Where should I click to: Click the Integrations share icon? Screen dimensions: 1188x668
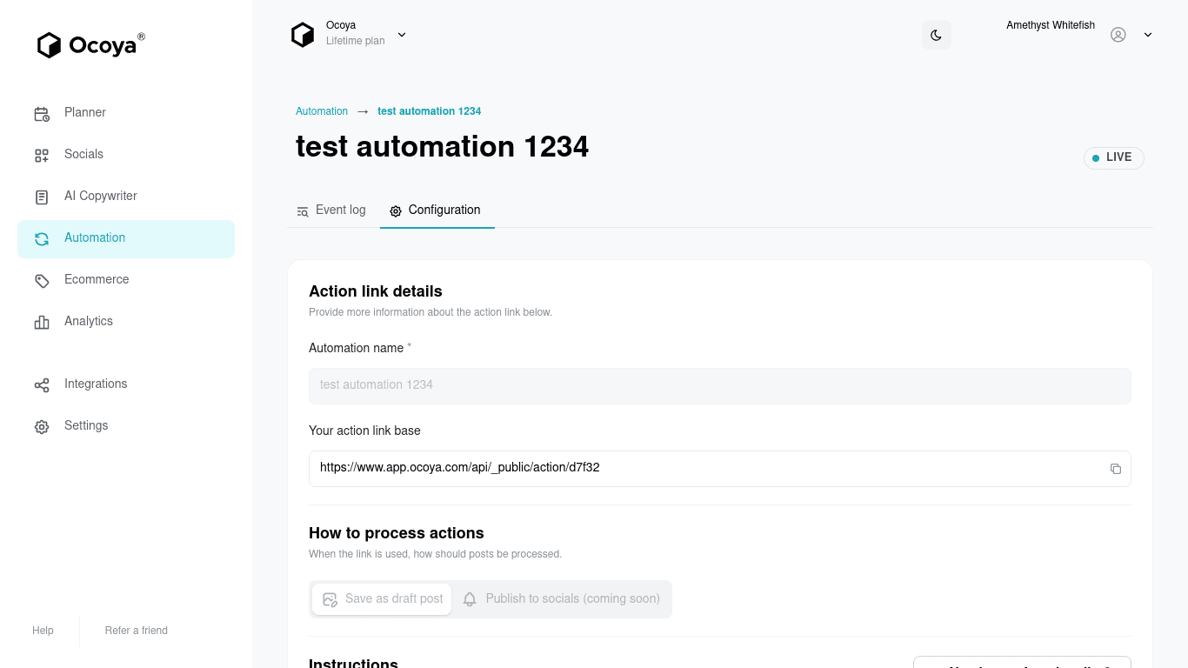click(x=42, y=384)
